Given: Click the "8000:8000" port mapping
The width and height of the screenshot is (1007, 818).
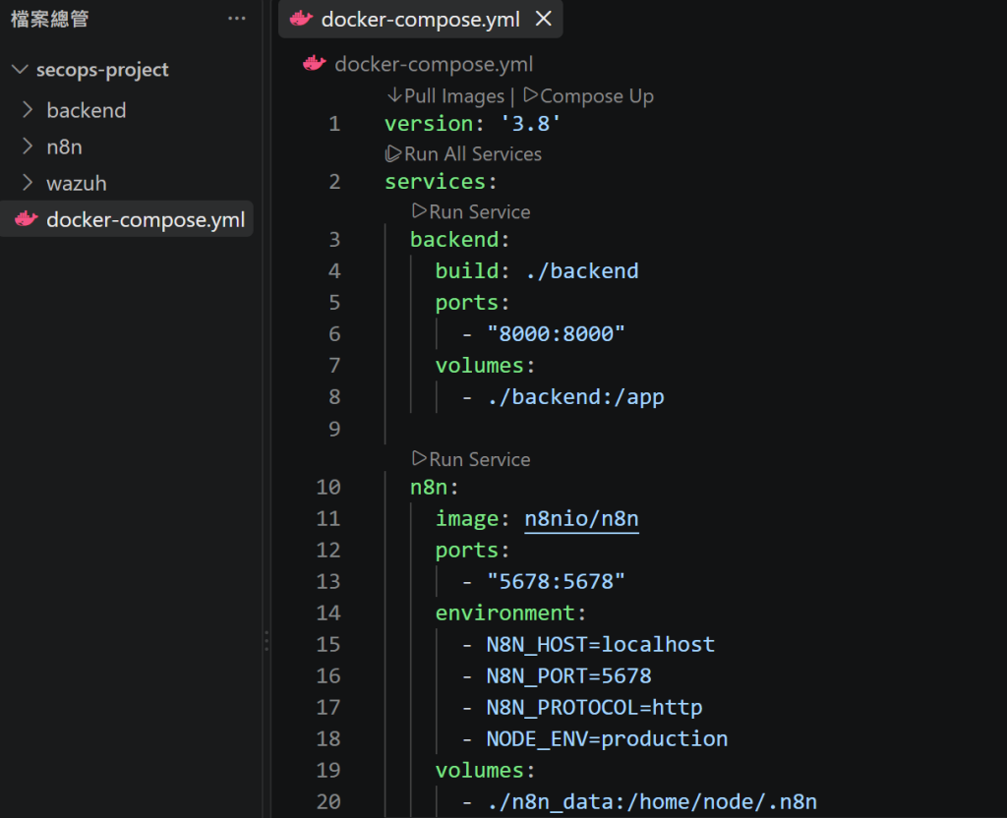Looking at the screenshot, I should 556,334.
